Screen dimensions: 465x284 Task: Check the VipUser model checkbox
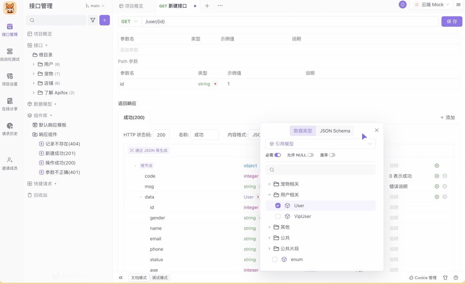(278, 216)
